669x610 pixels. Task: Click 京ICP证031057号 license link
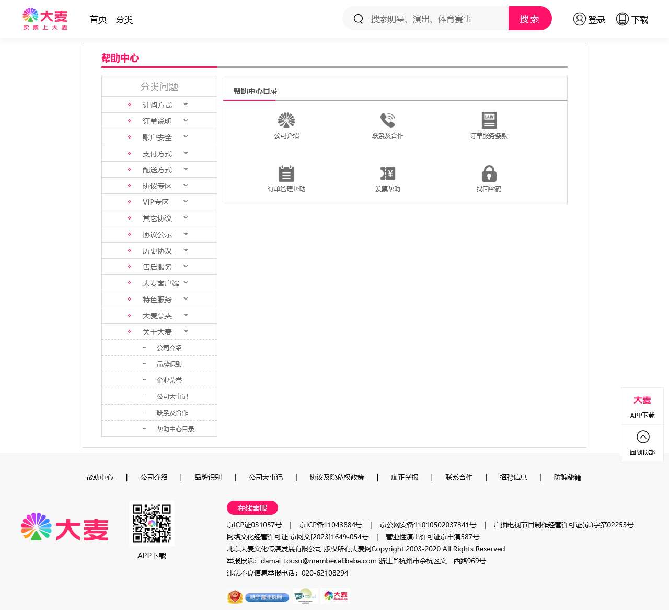pyautogui.click(x=254, y=525)
